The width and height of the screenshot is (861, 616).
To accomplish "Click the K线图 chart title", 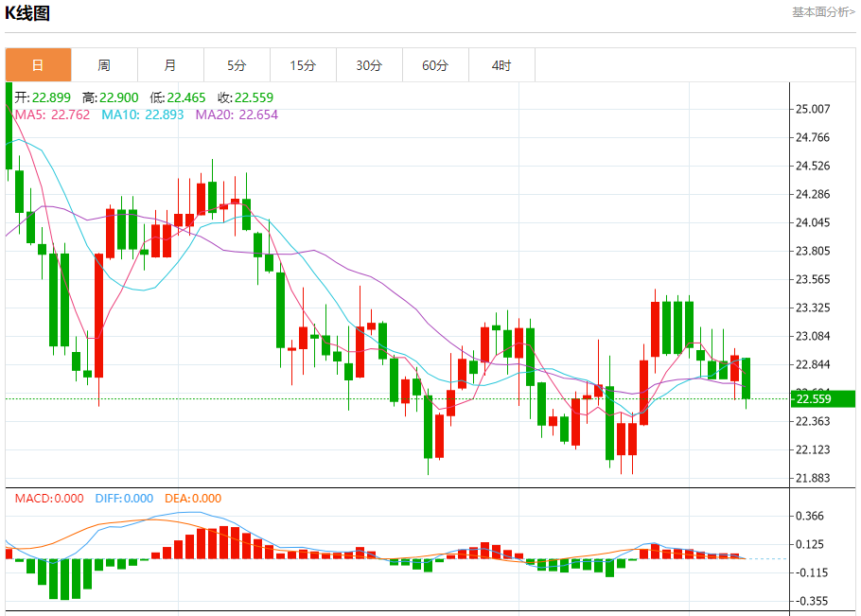I will pos(28,13).
